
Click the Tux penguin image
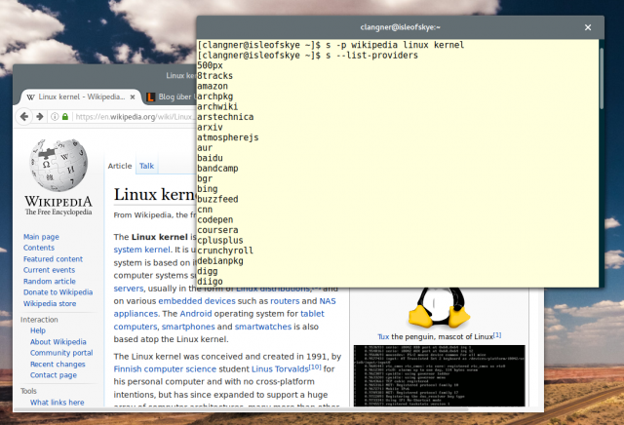point(439,307)
